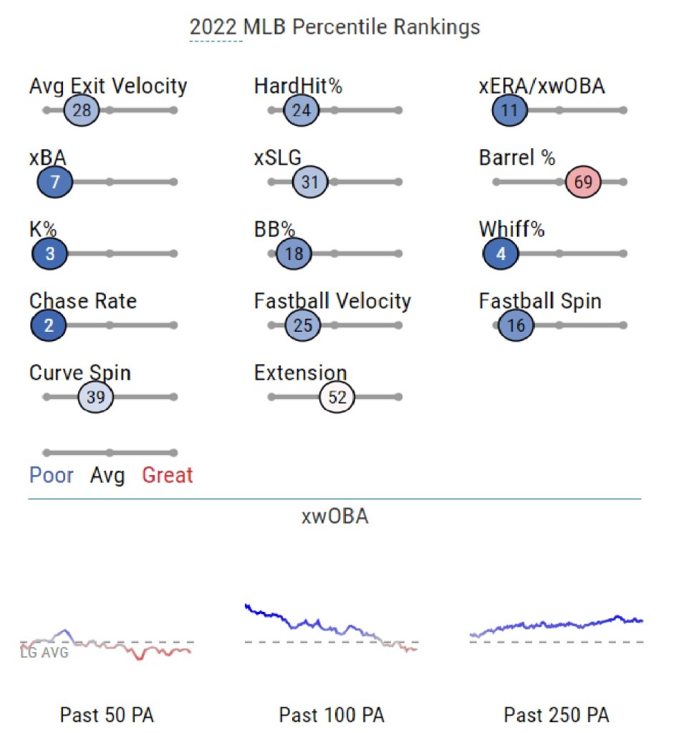This screenshot has height=733, width=681.
Task: Click the xSLG 31 percentile bubble
Action: [x=309, y=182]
